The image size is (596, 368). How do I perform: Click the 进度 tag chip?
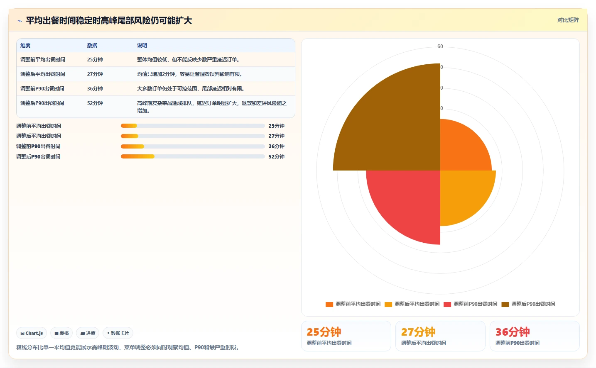click(x=88, y=333)
